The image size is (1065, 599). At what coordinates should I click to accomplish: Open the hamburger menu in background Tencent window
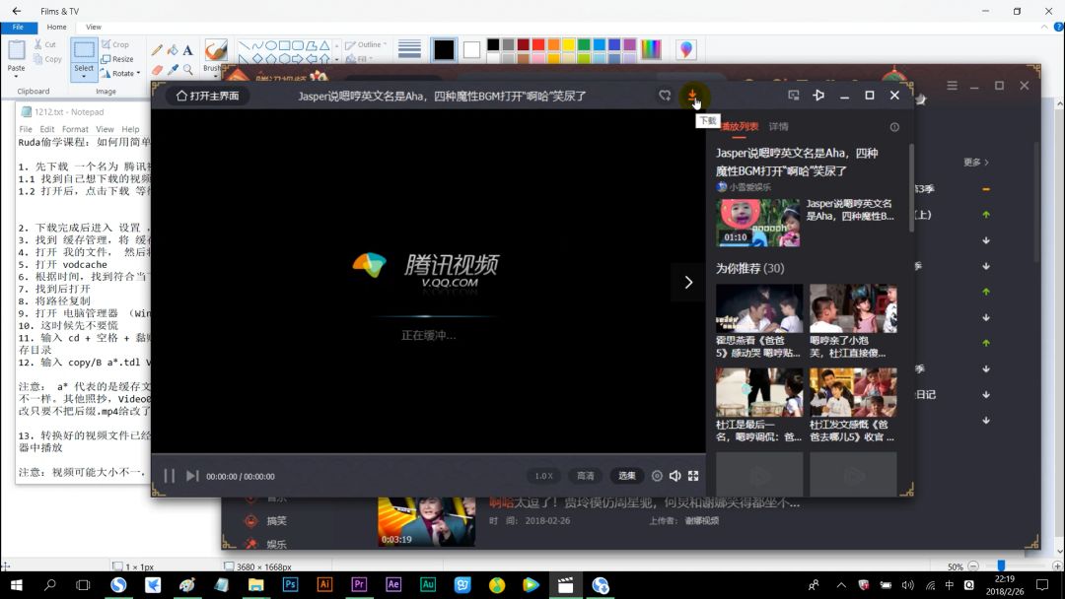pyautogui.click(x=953, y=86)
